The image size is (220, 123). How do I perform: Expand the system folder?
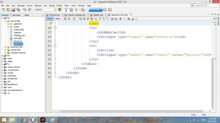coord(8,27)
